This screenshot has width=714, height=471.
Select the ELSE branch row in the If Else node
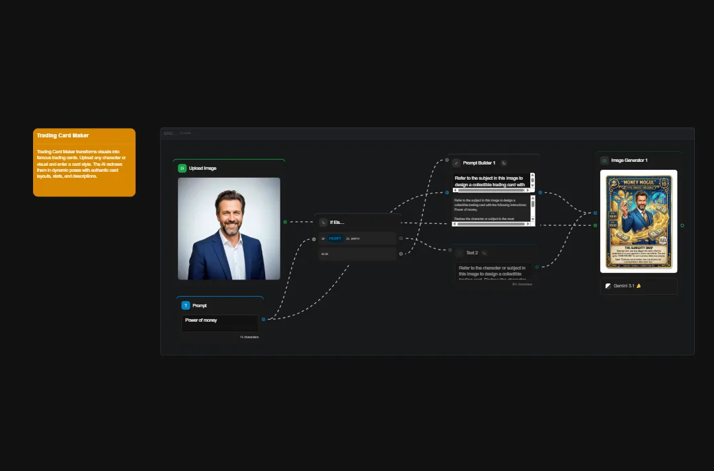pyautogui.click(x=357, y=254)
